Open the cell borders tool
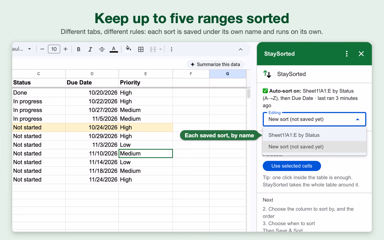 (141, 49)
